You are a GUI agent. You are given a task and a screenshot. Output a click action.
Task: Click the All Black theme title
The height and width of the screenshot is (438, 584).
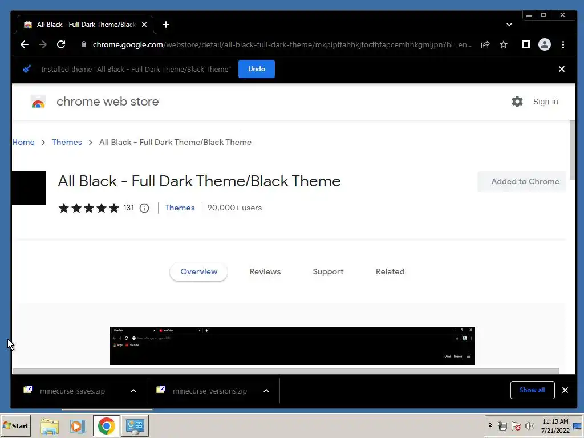(199, 181)
